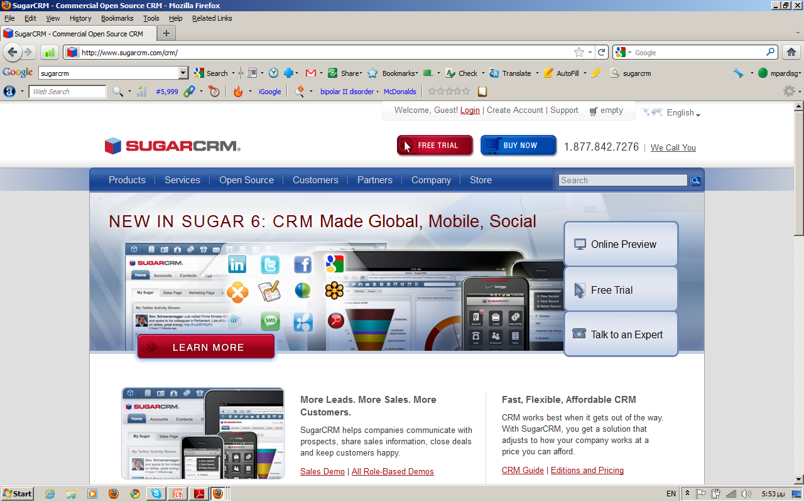Click the AutoFill pencil button
Viewport: 804px width, 502px height.
(561, 73)
